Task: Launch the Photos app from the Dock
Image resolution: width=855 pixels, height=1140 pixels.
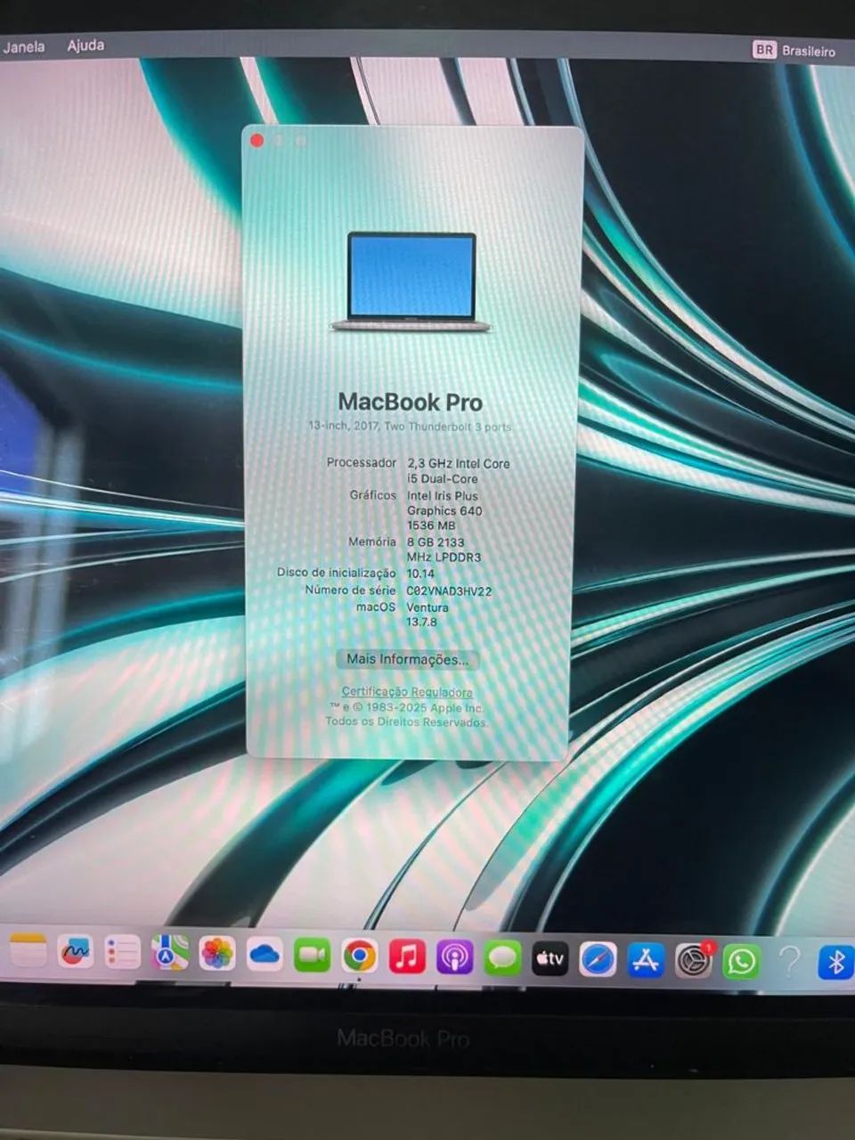Action: click(x=217, y=955)
